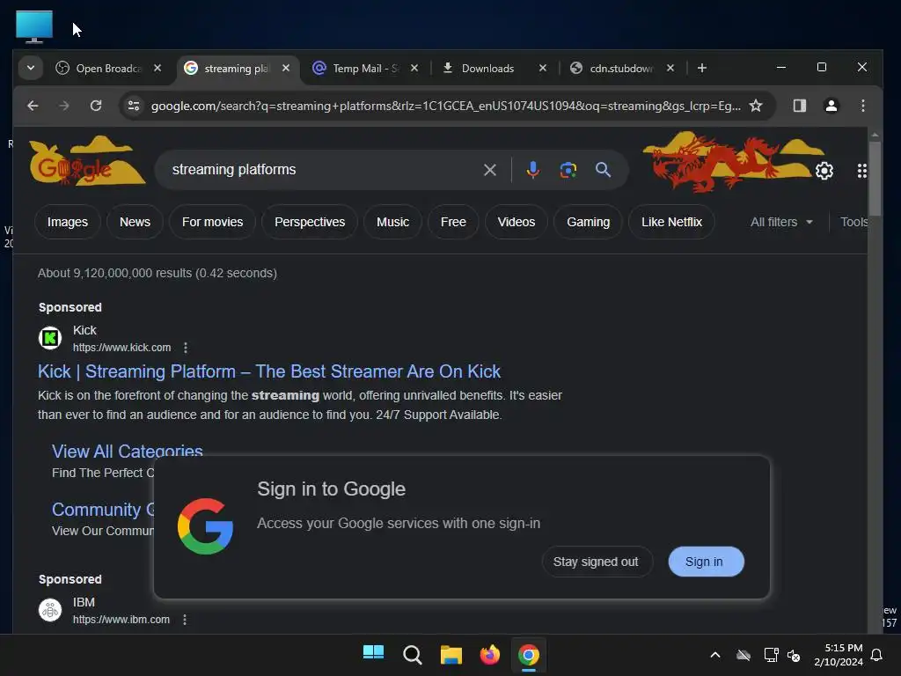Select the For movies filter chip
The image size is (901, 676).
coord(213,222)
